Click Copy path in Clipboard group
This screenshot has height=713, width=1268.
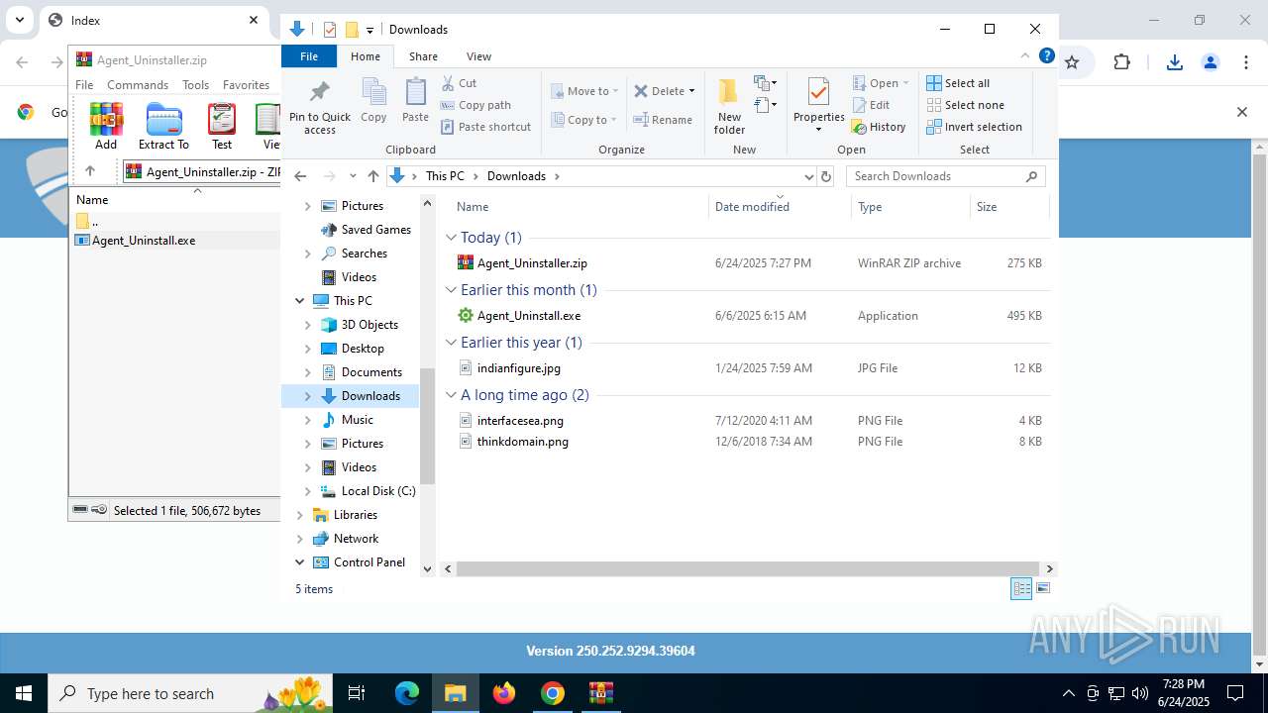pos(475,105)
